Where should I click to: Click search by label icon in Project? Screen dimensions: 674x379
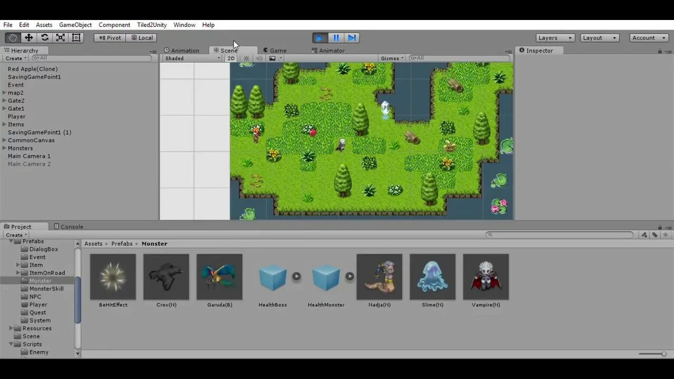[x=655, y=235]
